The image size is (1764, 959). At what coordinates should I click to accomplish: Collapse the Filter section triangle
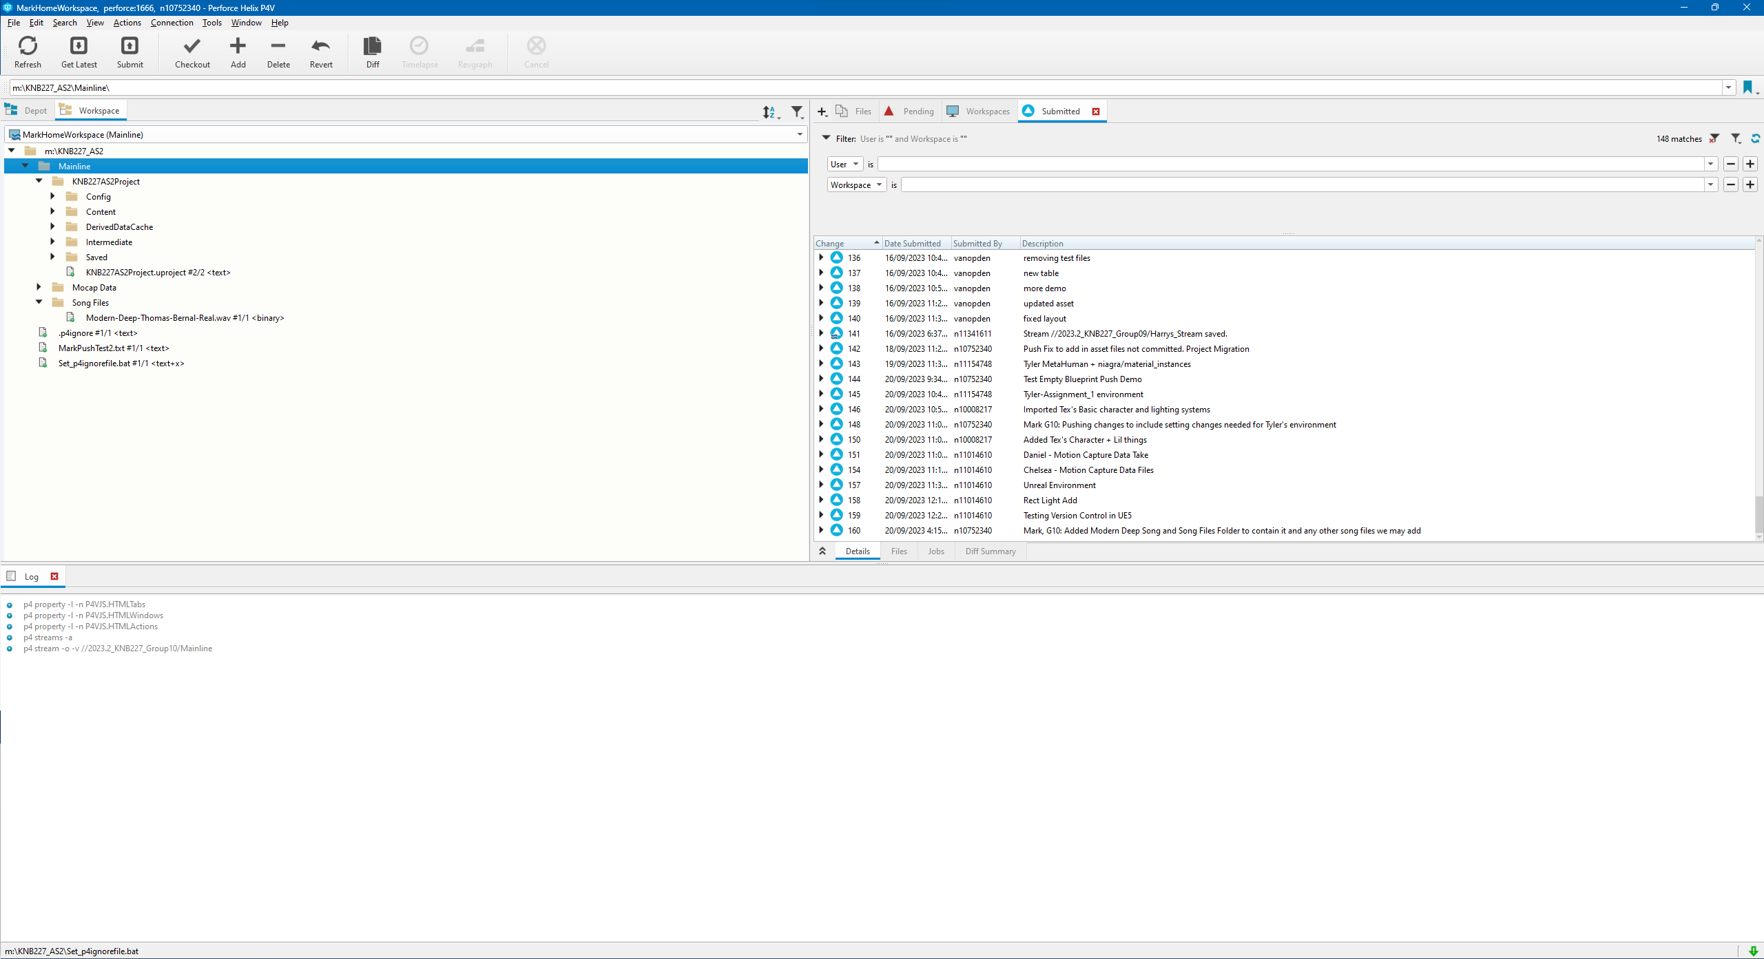(826, 138)
